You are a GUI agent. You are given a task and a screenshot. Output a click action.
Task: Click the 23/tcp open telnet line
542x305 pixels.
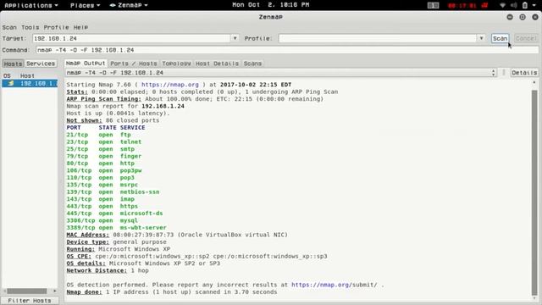click(x=103, y=141)
